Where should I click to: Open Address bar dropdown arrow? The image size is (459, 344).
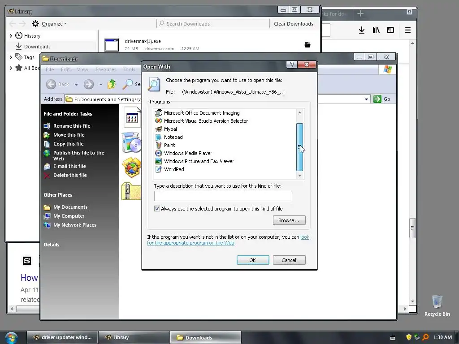tap(366, 99)
